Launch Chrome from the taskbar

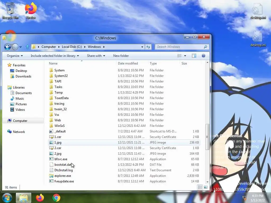56,198
